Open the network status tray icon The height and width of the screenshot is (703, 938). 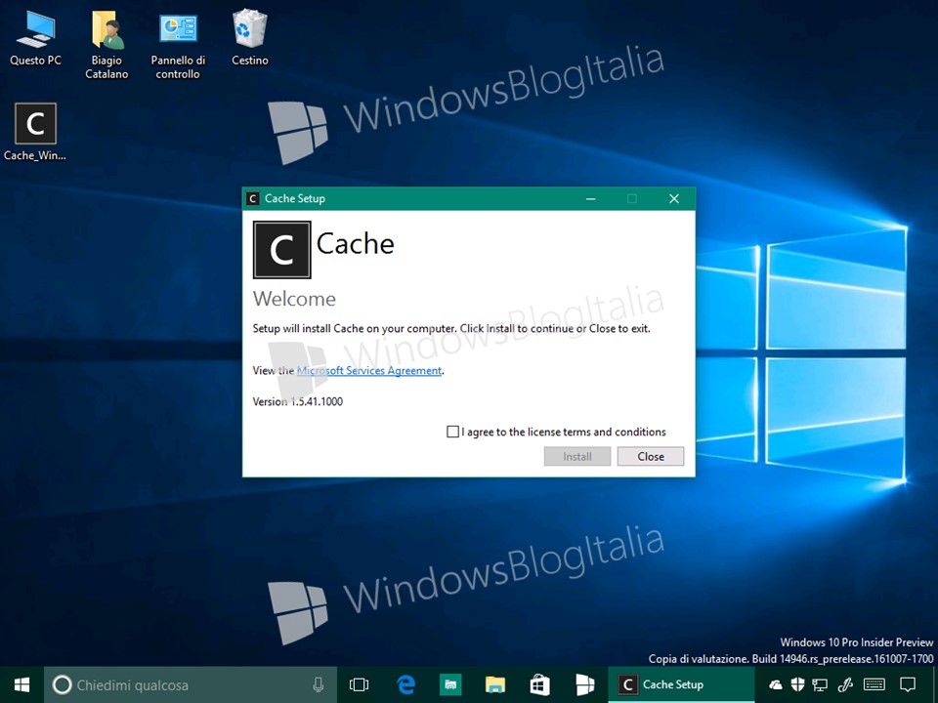820,685
